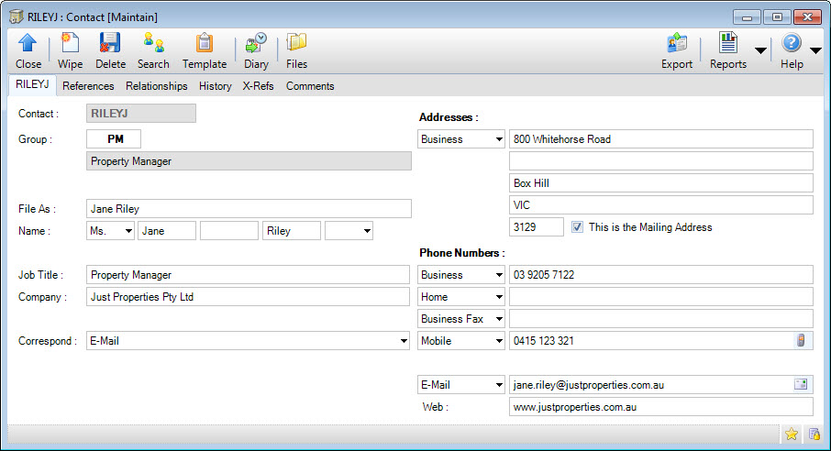Expand the Help dropdown arrow
This screenshot has height=451, width=831.
[x=816, y=51]
